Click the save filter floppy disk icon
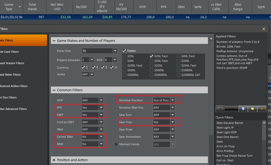This screenshot has height=165, width=271. point(242,109)
